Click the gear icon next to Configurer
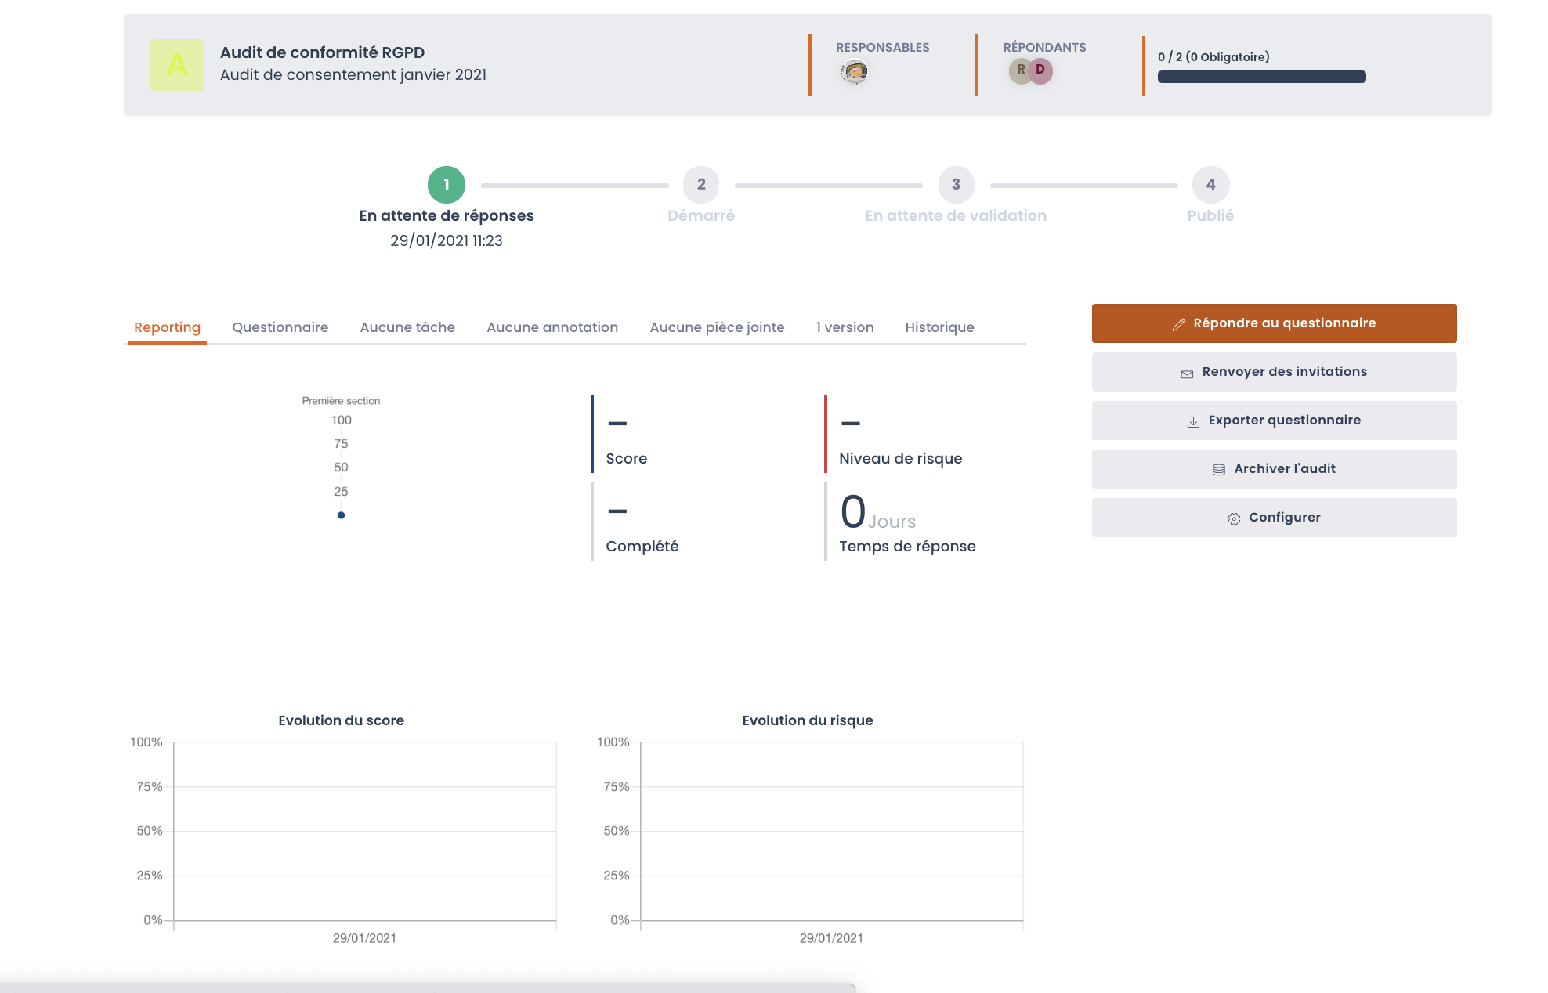 click(1234, 518)
